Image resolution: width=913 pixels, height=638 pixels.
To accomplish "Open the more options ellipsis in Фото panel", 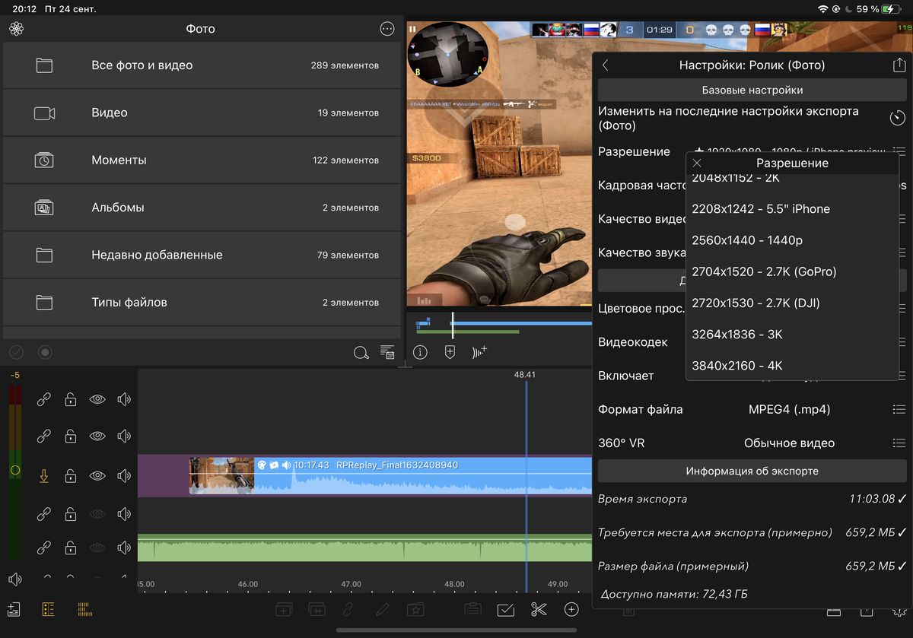I will pyautogui.click(x=387, y=29).
